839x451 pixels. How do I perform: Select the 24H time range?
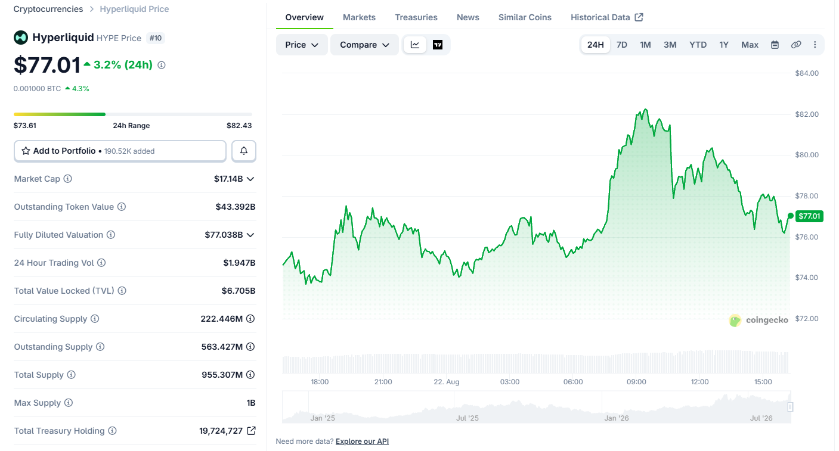596,45
